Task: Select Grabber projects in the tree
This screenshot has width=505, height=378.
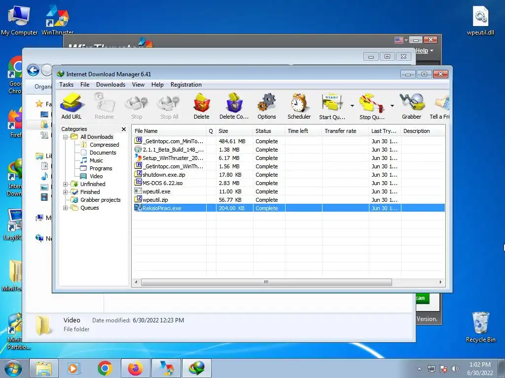Action: coord(100,200)
